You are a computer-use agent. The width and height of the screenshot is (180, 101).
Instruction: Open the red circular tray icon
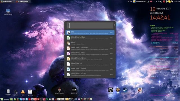coord(164,1)
